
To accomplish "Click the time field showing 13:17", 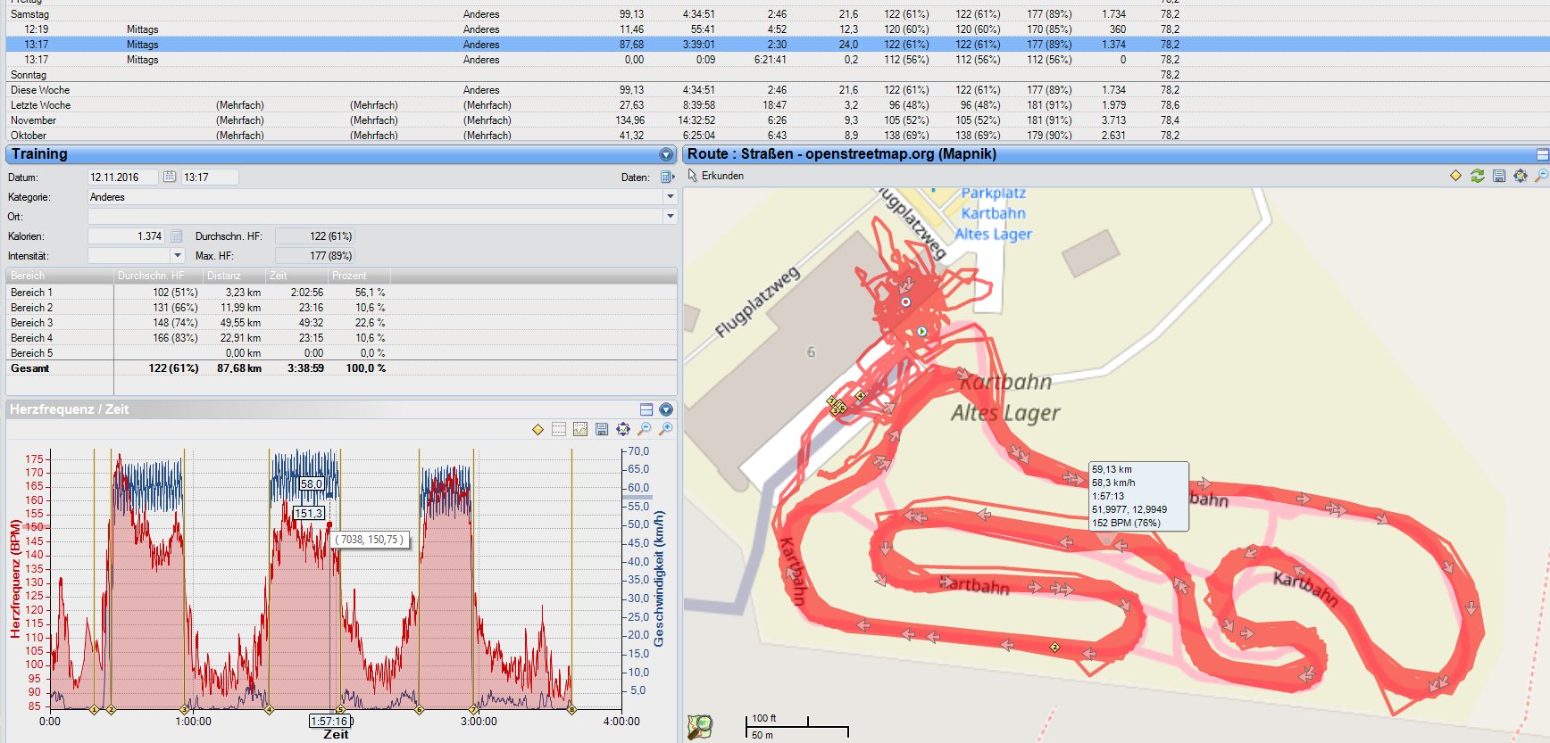I will point(209,177).
